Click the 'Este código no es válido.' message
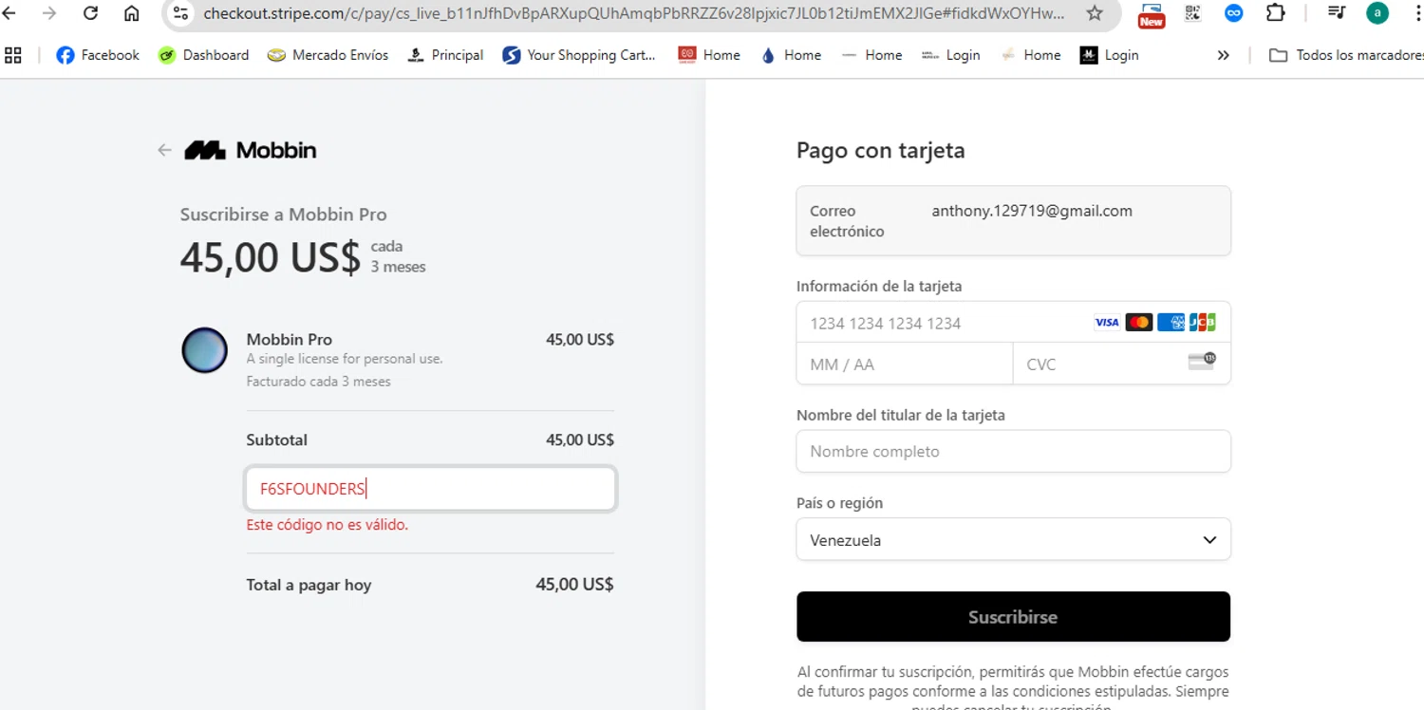1424x710 pixels. 327,525
